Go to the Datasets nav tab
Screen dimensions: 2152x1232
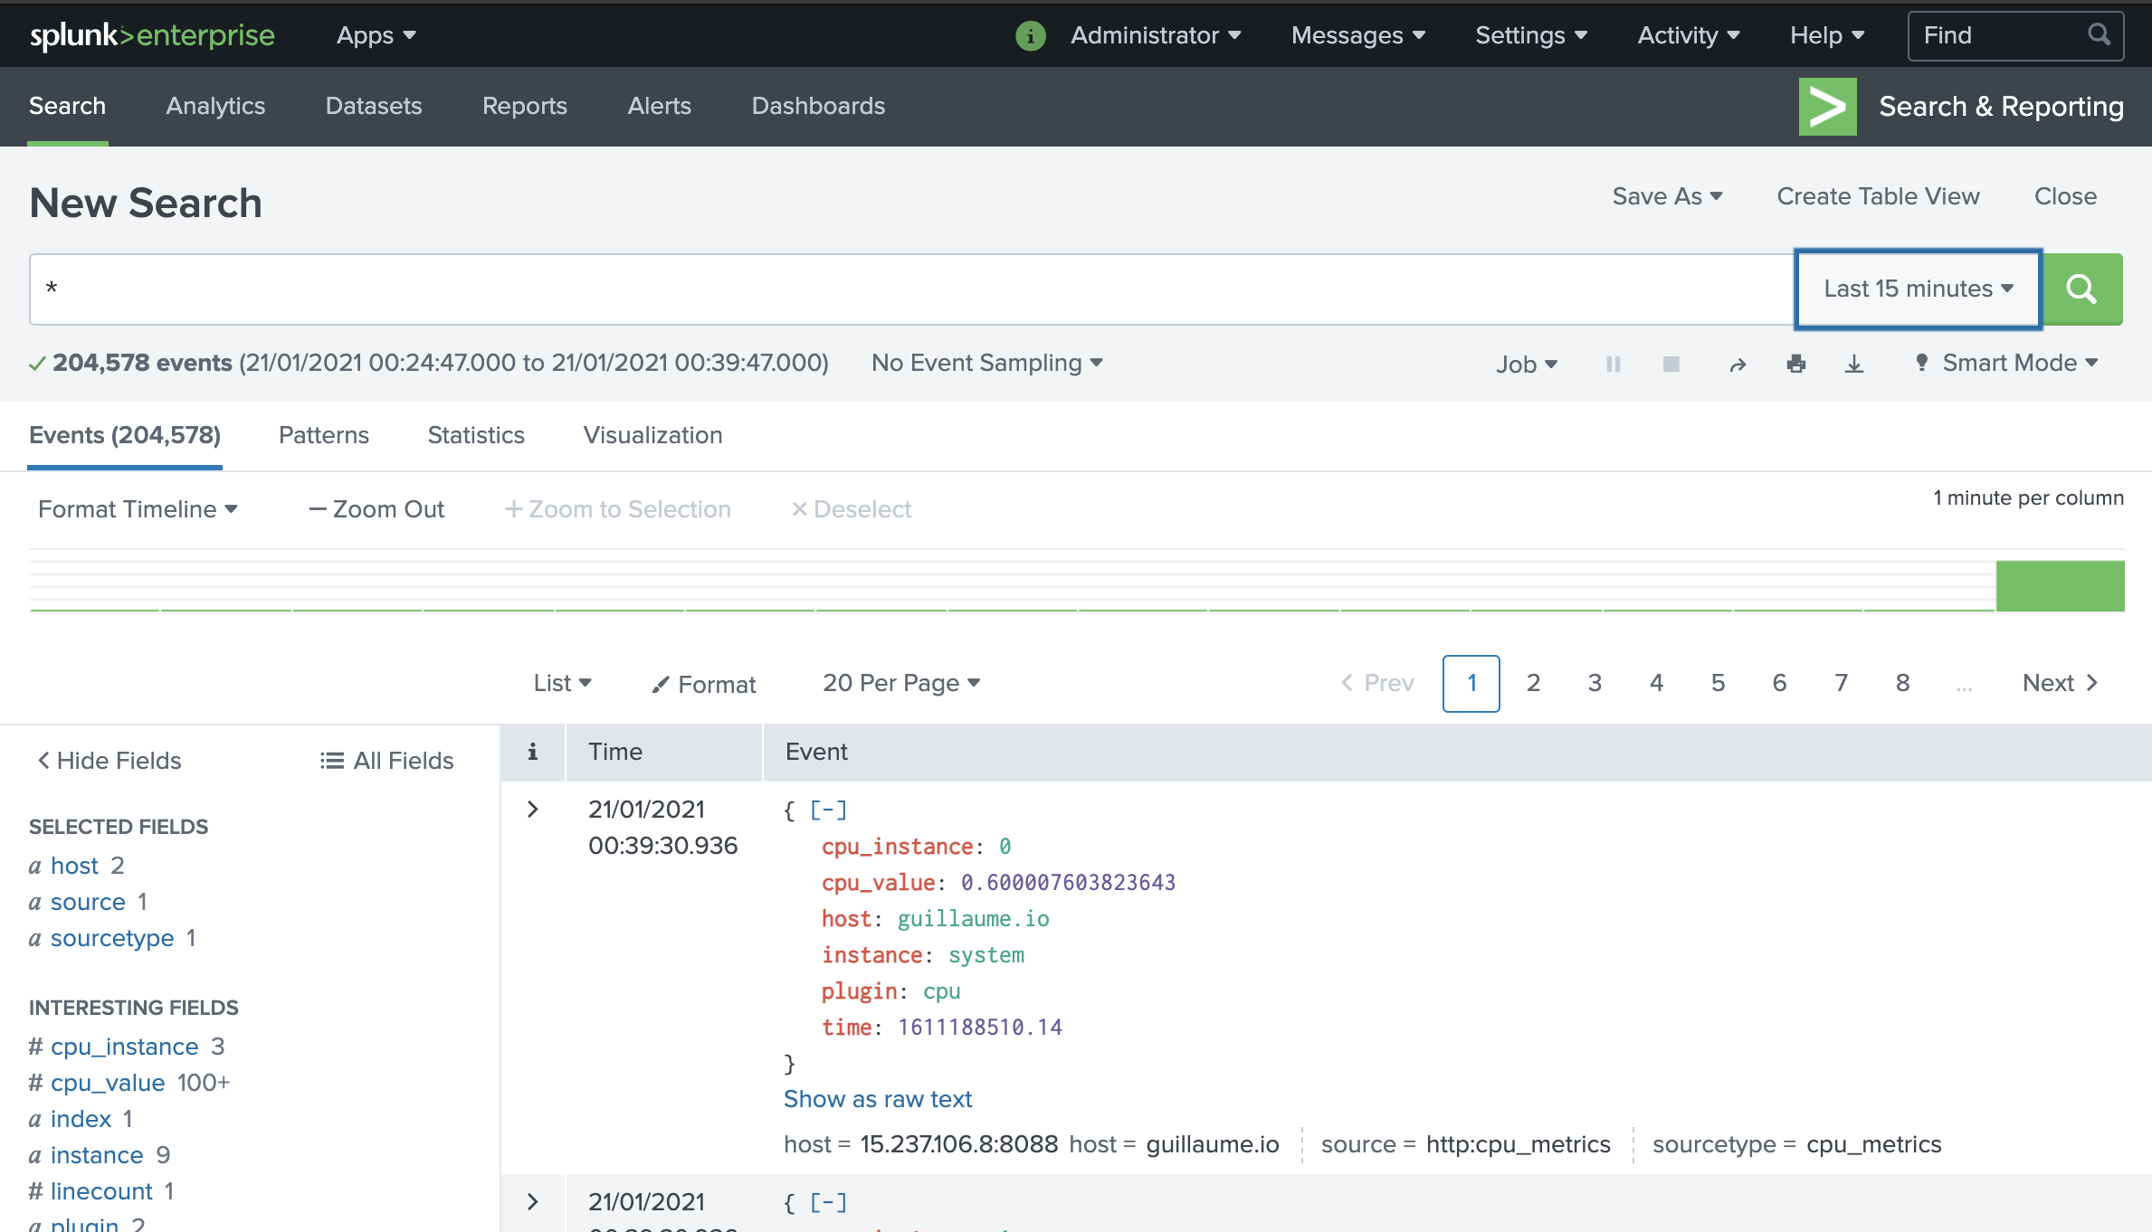click(x=374, y=106)
